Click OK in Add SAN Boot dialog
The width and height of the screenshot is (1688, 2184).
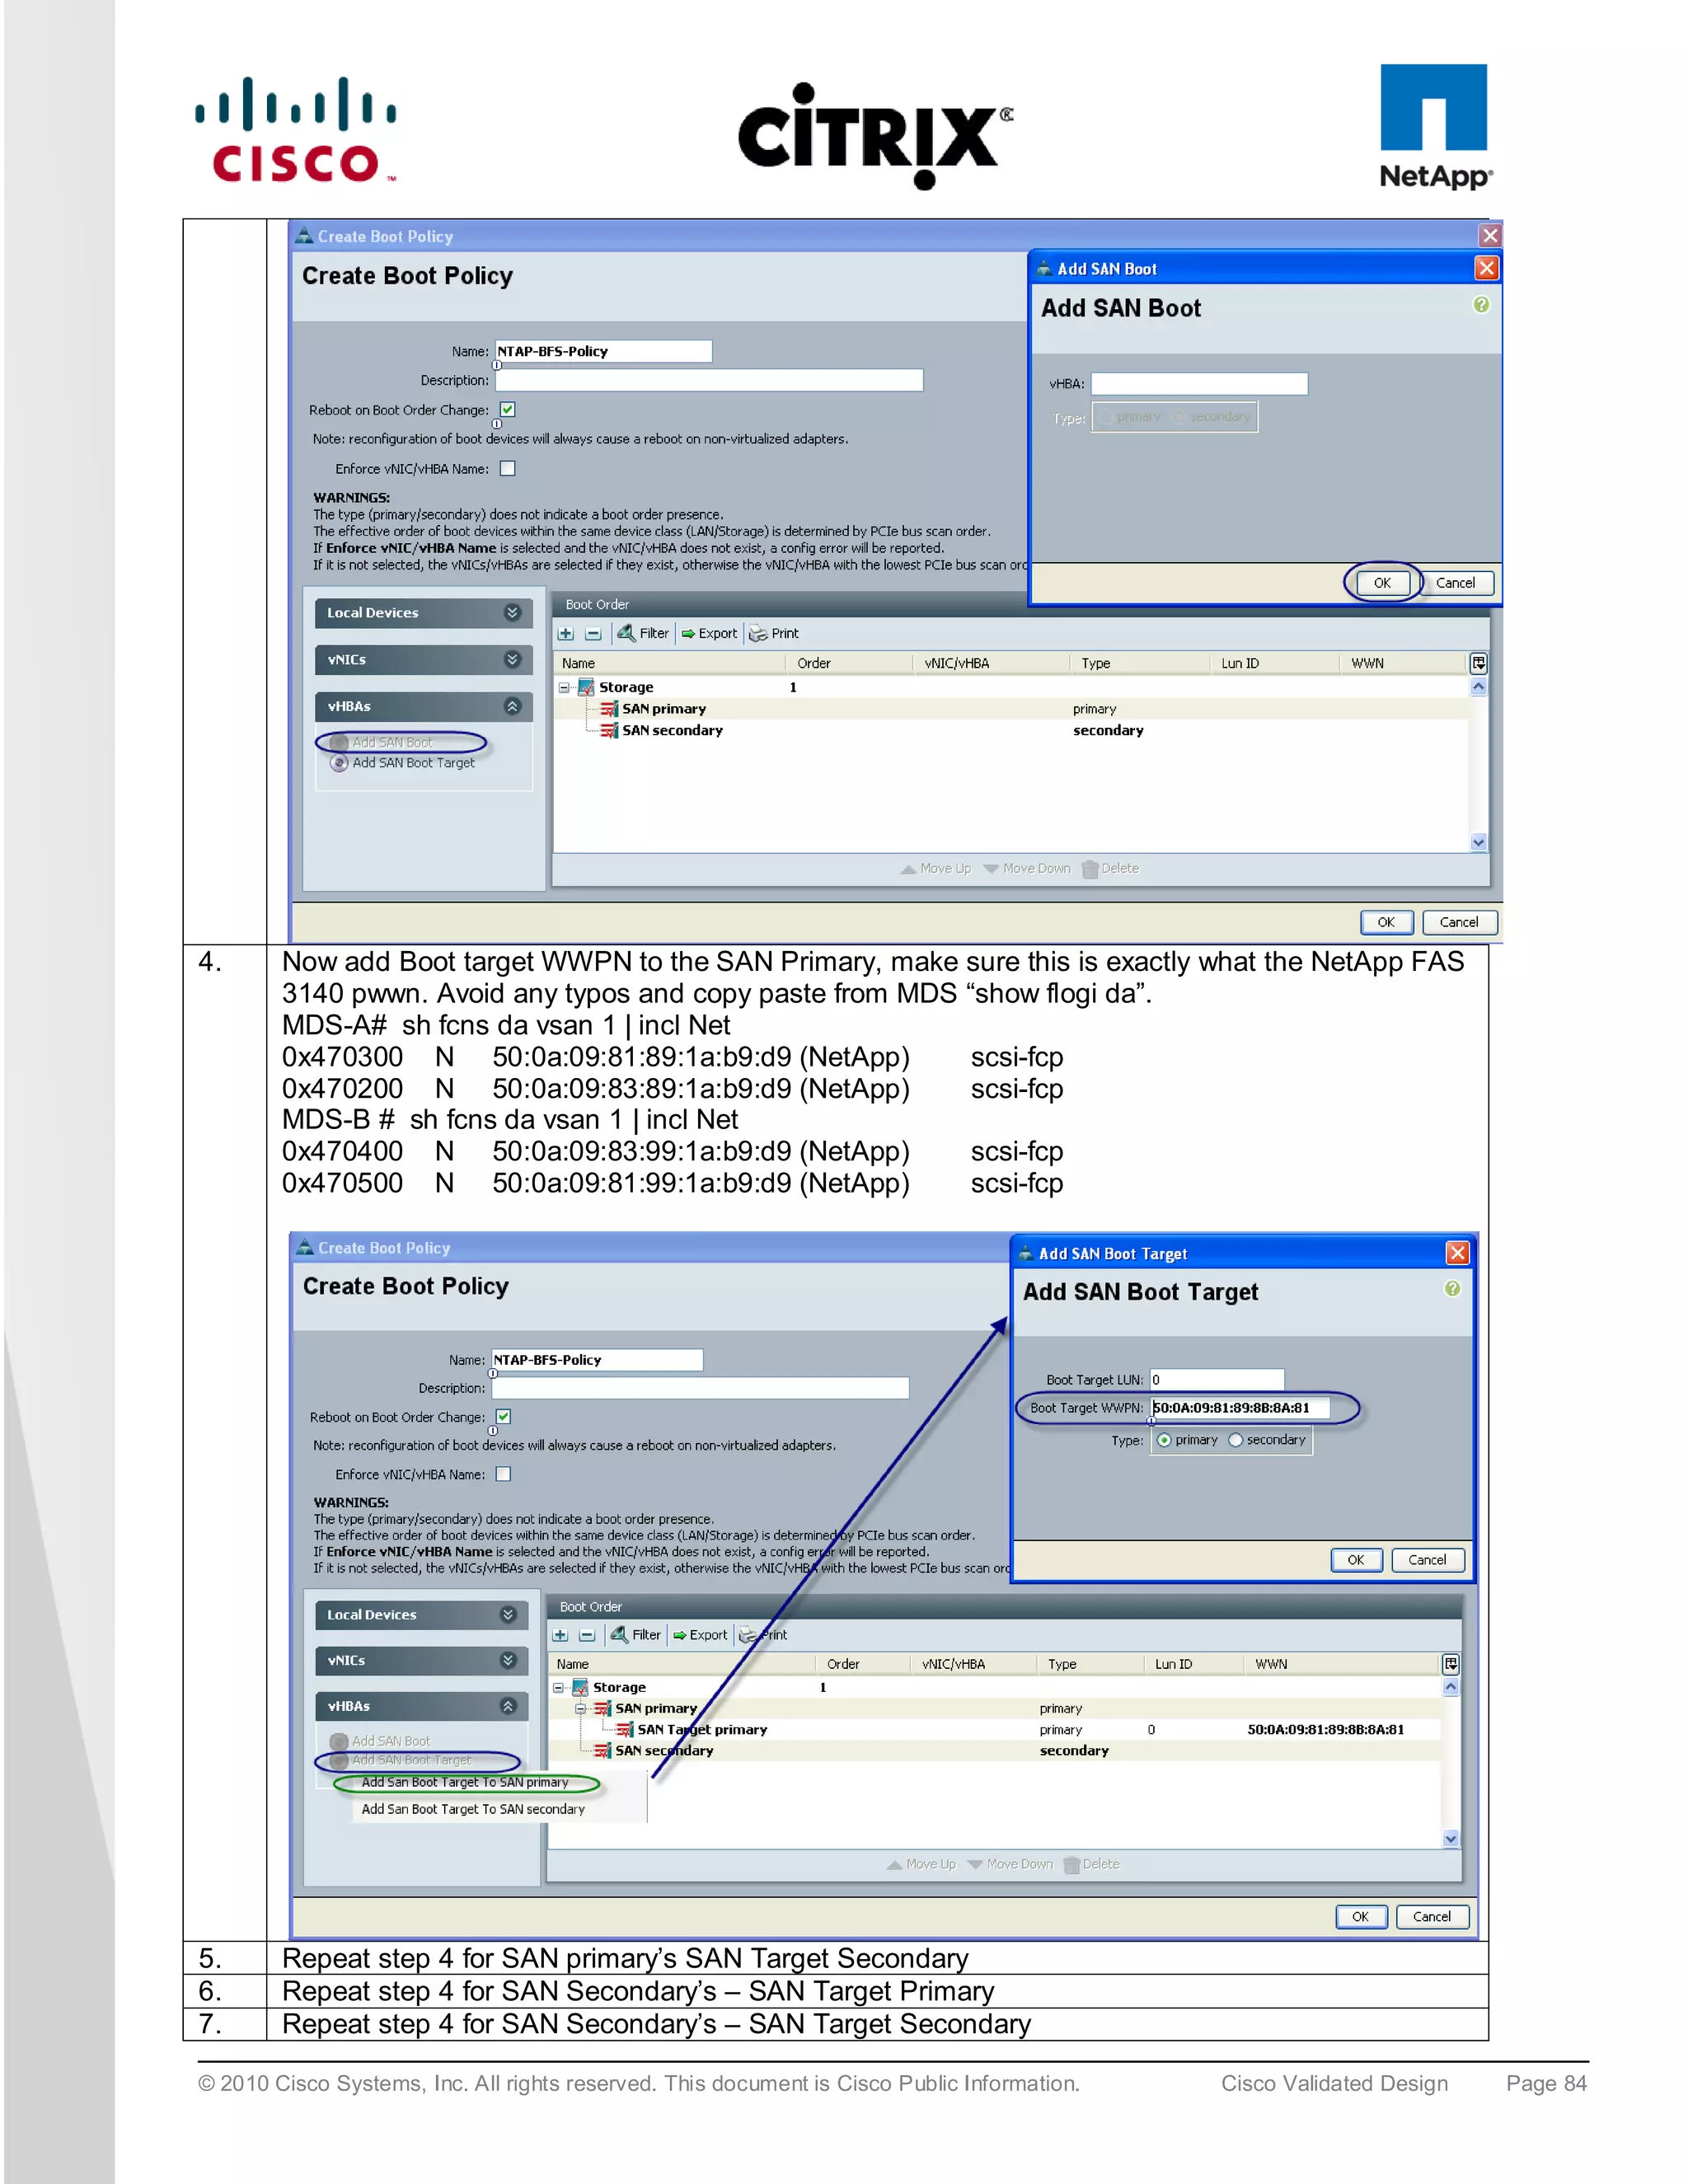1382,583
